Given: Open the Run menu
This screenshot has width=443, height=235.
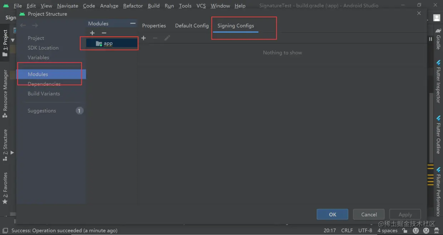Looking at the screenshot, I should click(x=169, y=6).
